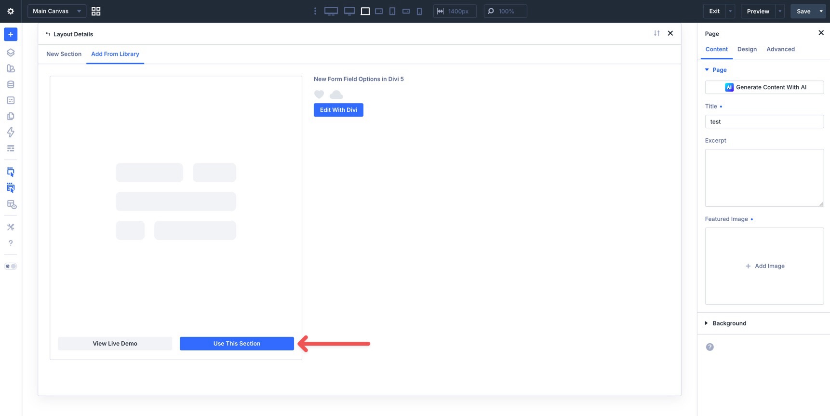Open help circle icon in Page panel
The height and width of the screenshot is (416, 830).
(x=710, y=347)
